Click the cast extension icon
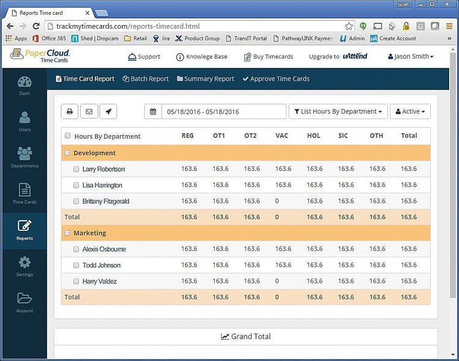The width and height of the screenshot is (459, 361). click(x=378, y=26)
